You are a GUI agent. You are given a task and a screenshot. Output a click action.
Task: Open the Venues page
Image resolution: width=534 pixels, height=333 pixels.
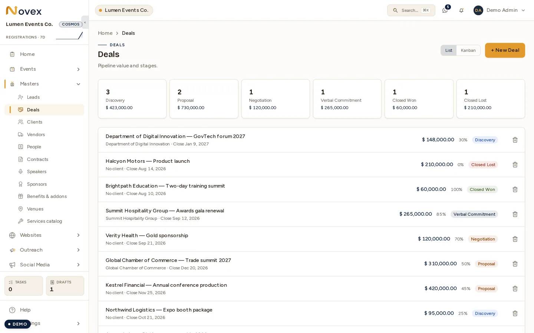[44, 209]
